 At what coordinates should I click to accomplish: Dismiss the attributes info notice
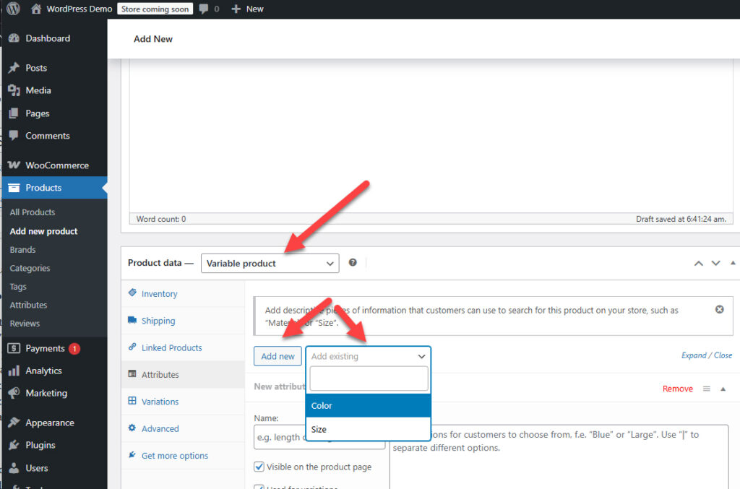pos(719,309)
